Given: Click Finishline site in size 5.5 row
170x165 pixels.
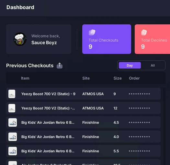Looking at the screenshot, I should tap(91, 151).
